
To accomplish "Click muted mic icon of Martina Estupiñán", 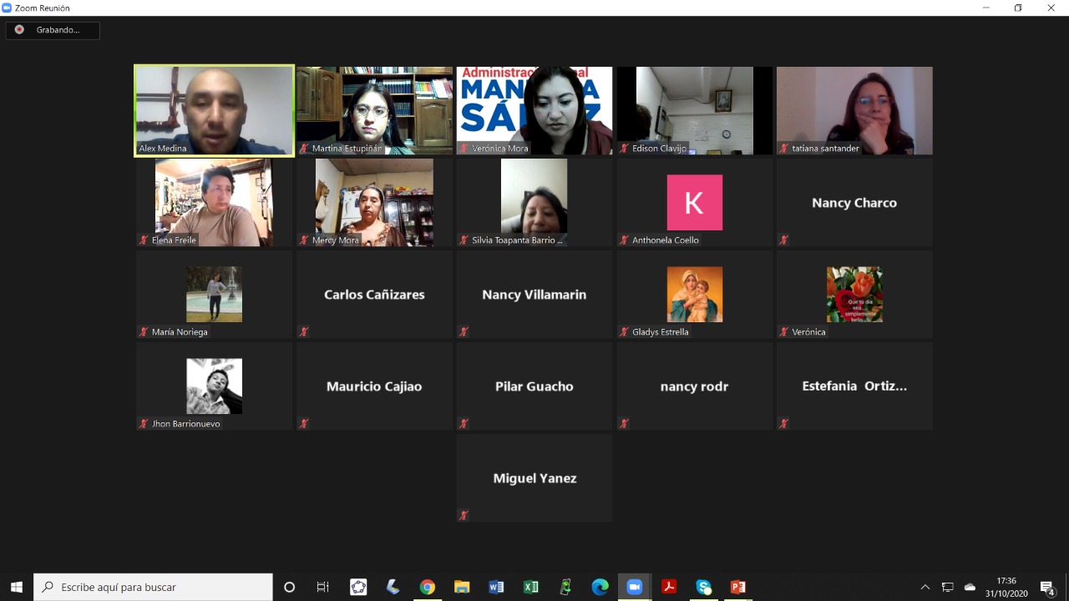I will point(304,149).
